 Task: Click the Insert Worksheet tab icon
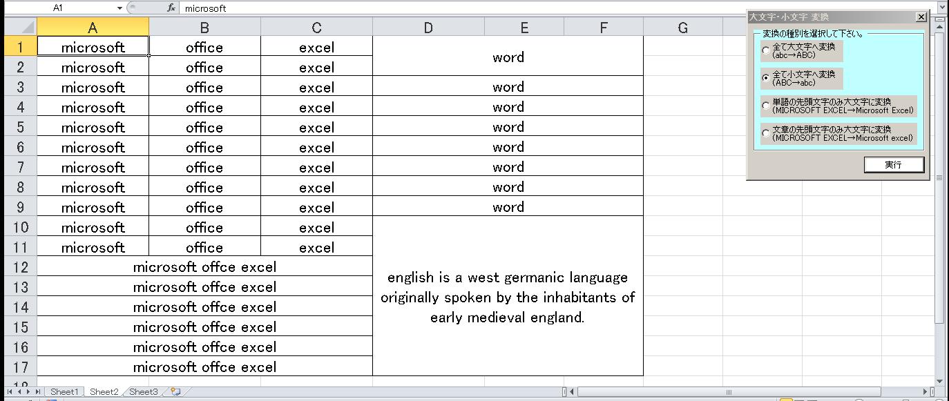point(175,392)
